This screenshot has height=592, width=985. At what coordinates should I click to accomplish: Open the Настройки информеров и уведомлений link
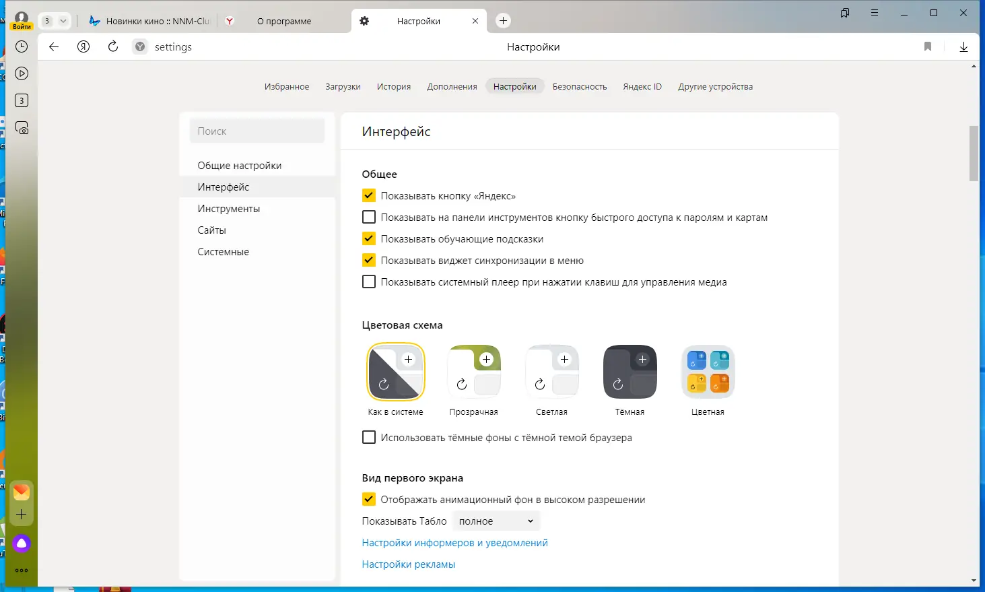(455, 543)
